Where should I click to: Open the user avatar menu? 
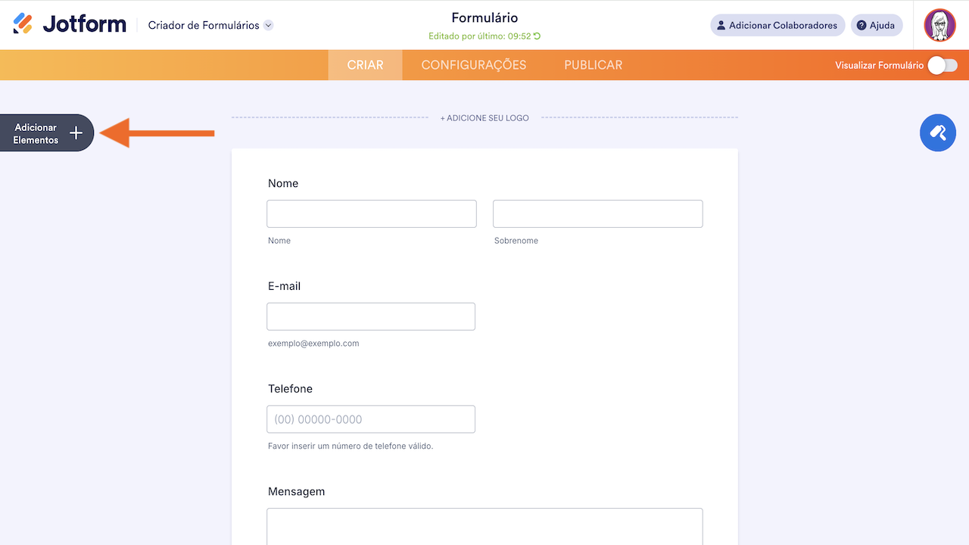(939, 25)
